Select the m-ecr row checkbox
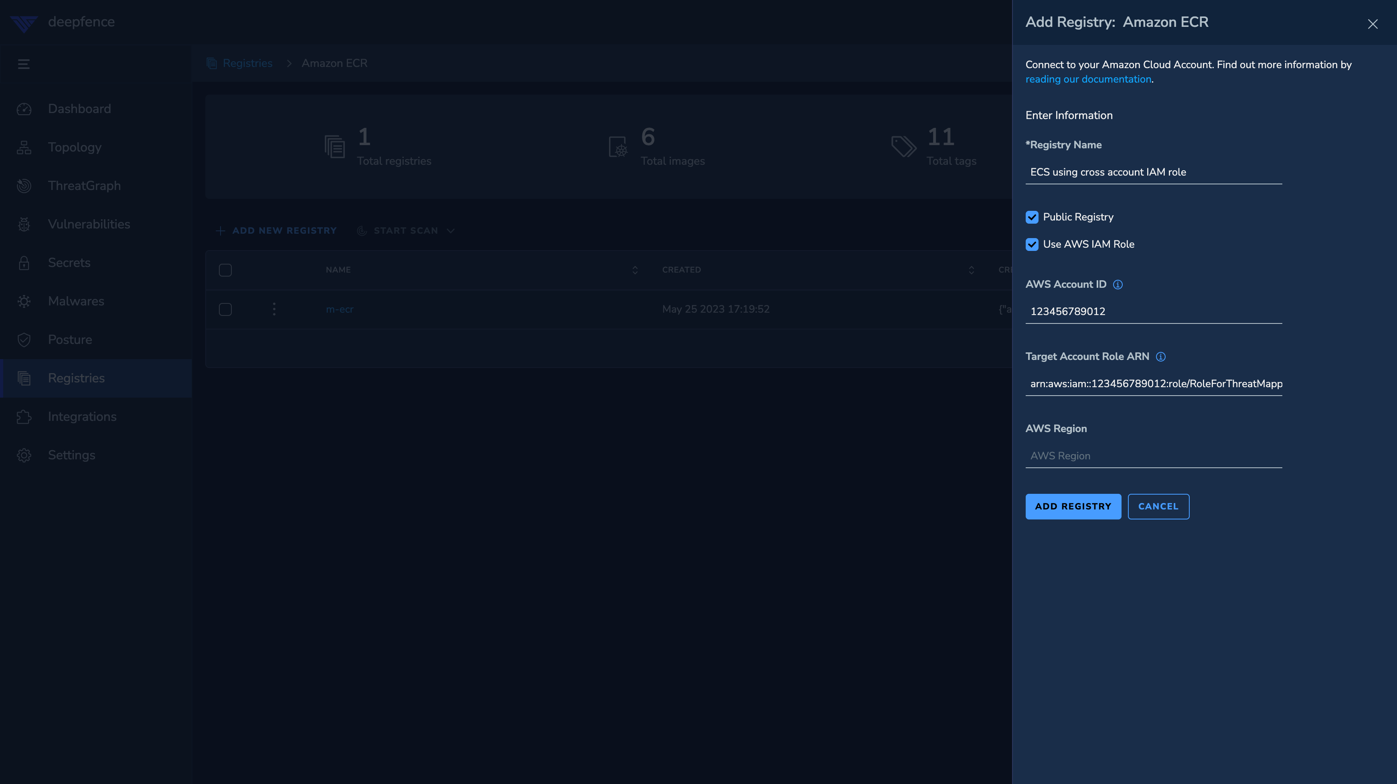 (x=225, y=309)
